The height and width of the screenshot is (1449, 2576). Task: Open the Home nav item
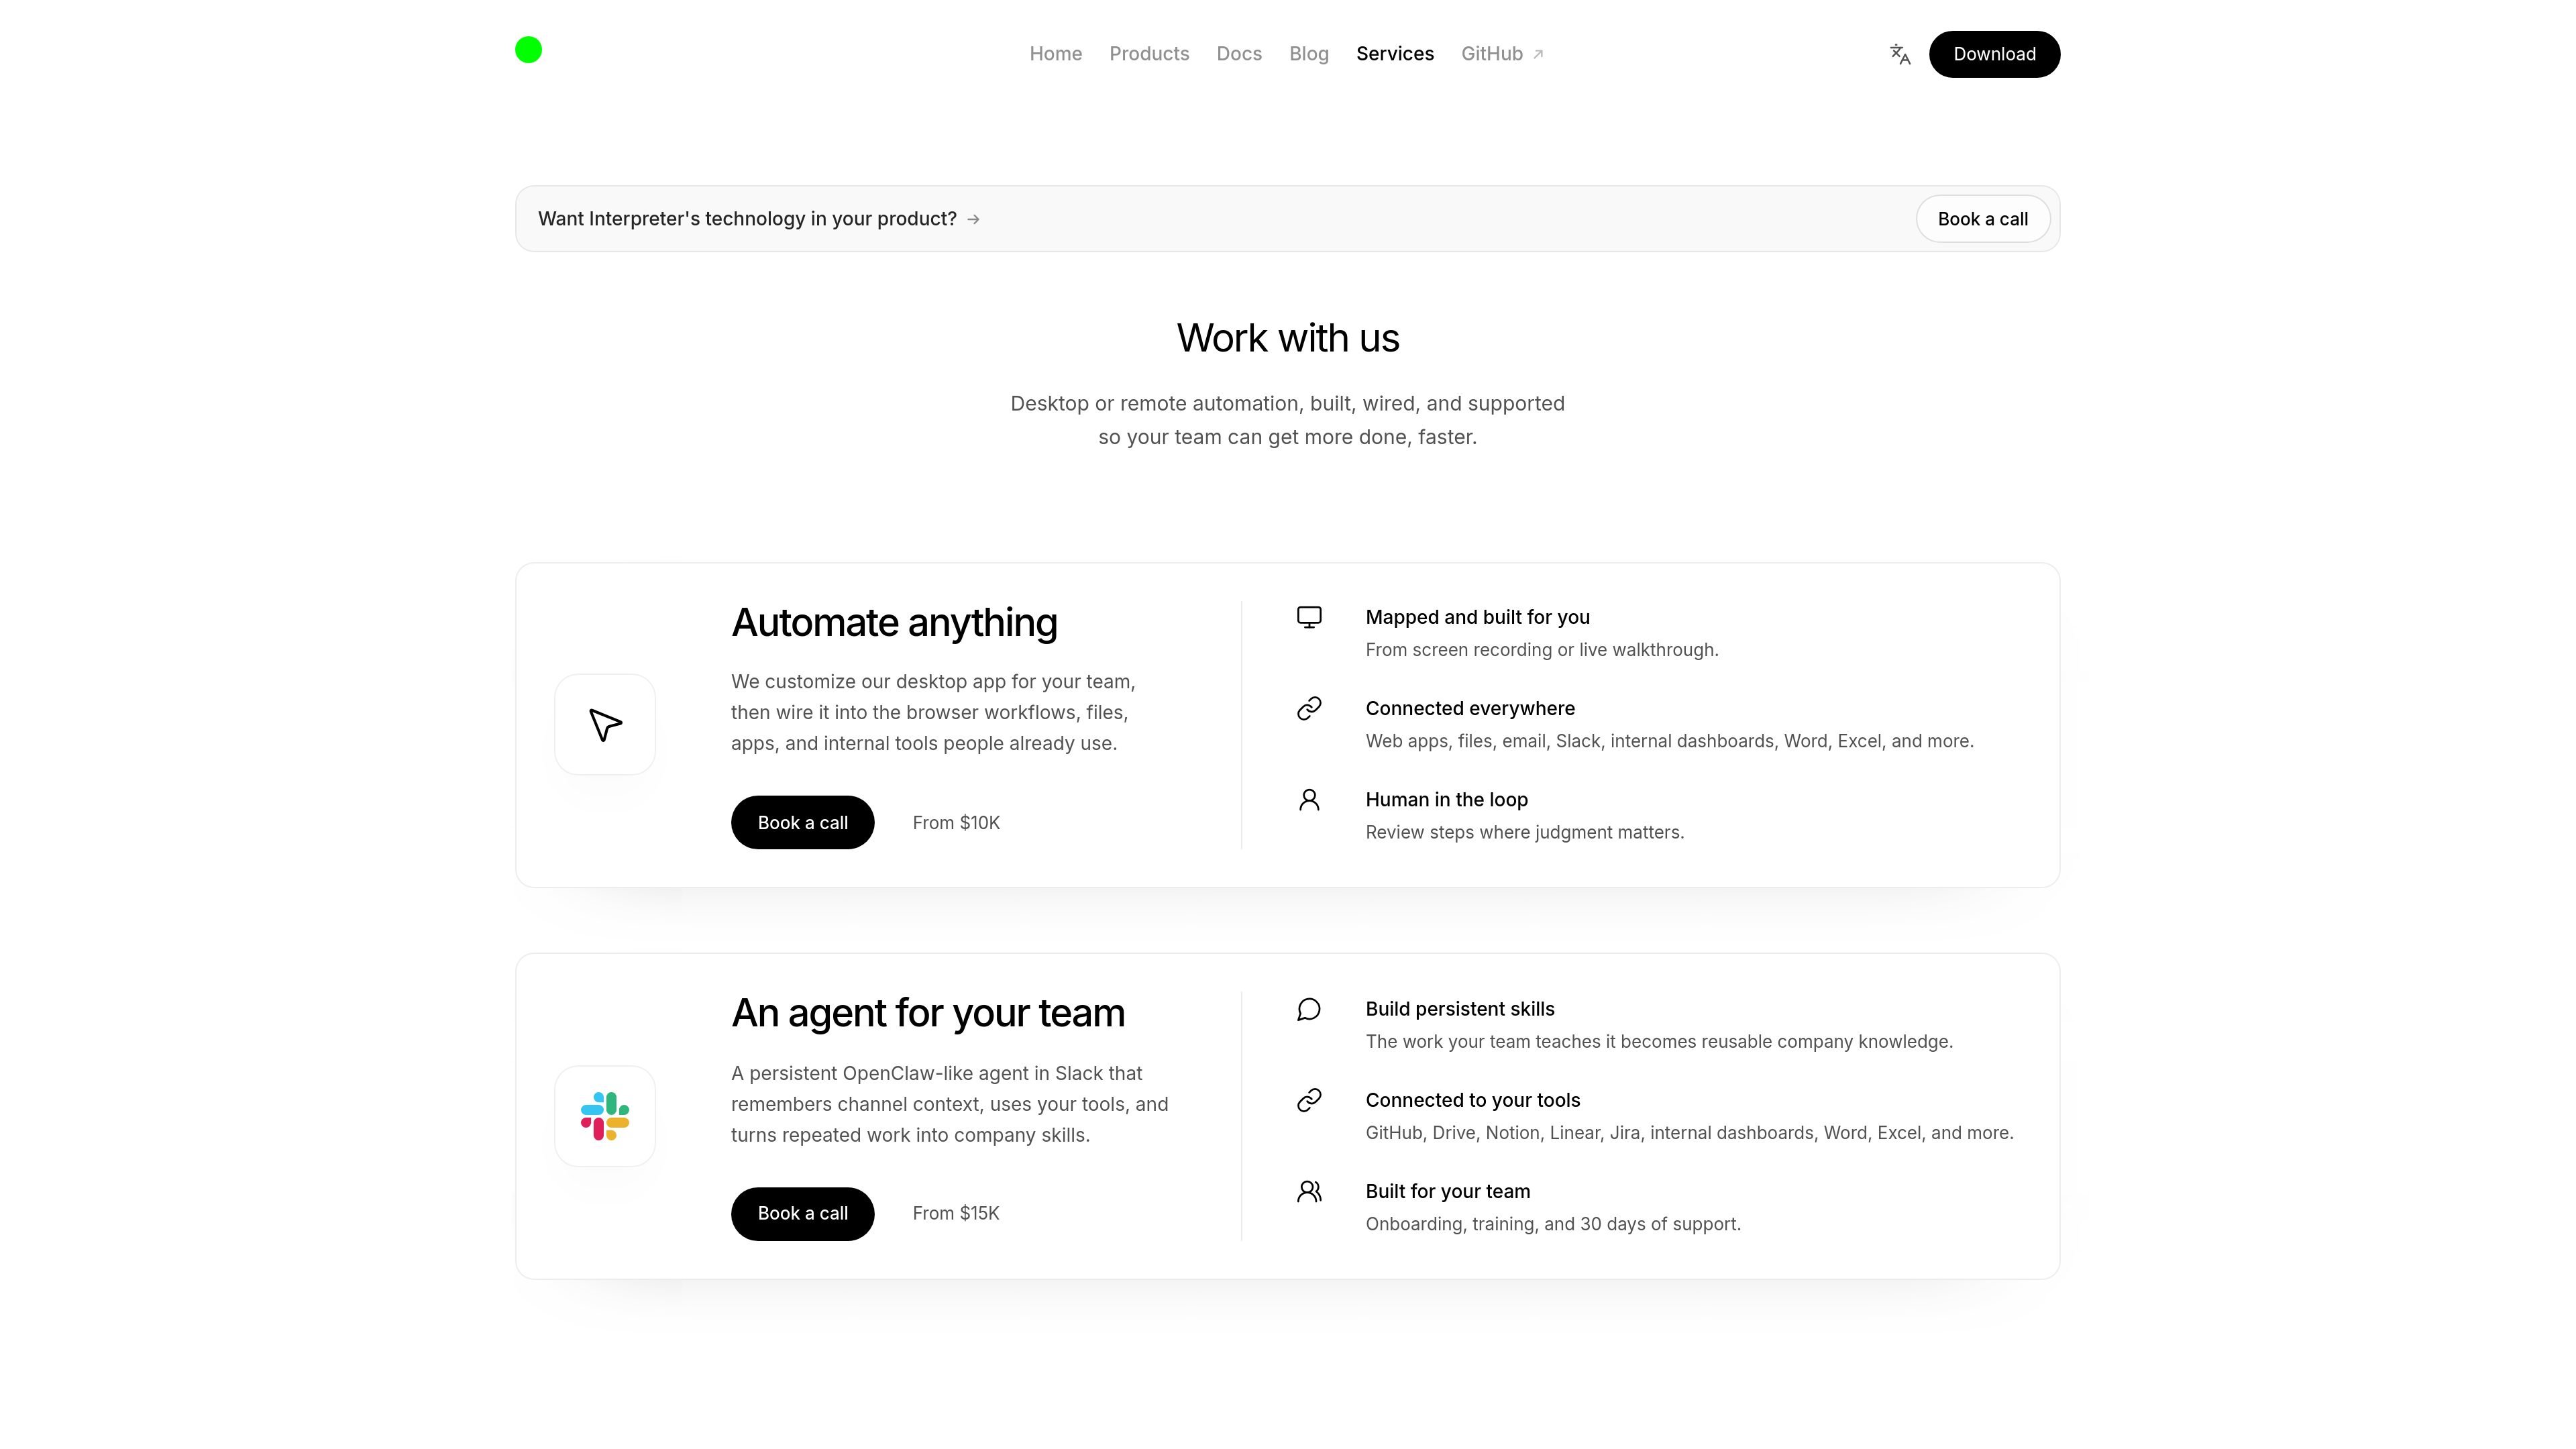1055,54
